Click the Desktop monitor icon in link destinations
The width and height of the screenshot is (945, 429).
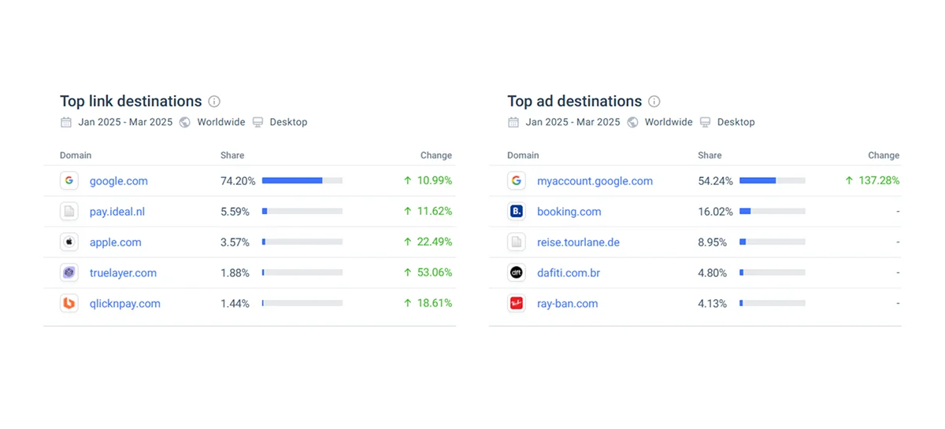tap(258, 122)
